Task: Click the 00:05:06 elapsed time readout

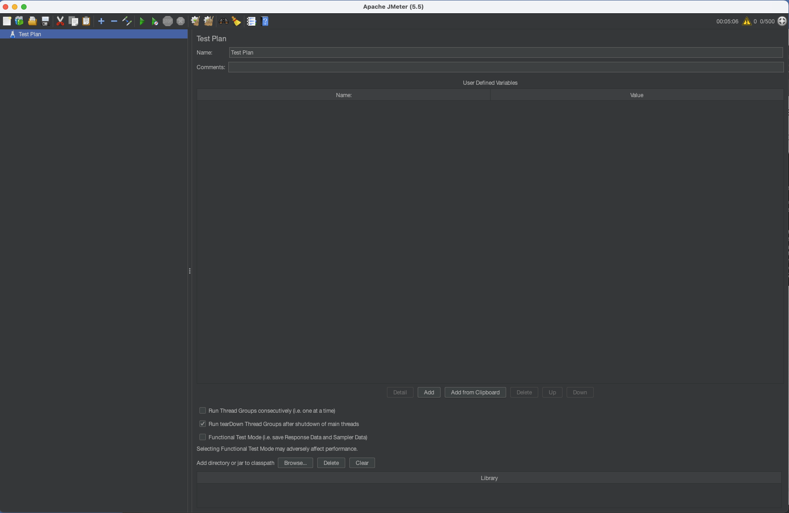Action: [728, 22]
